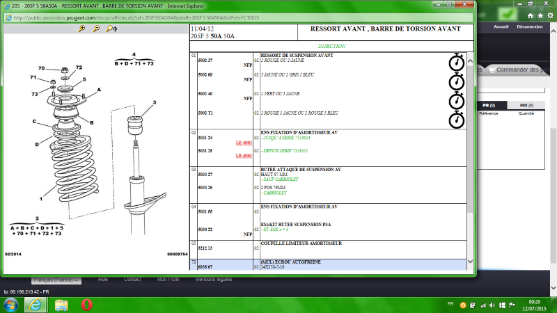The height and width of the screenshot is (313, 557).
Task: Click the zoom out magnifier icon
Action: coord(96,29)
